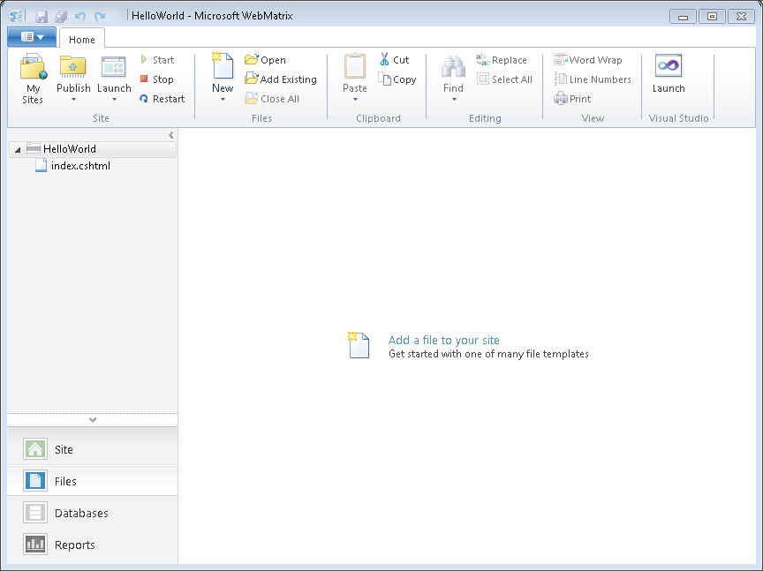The height and width of the screenshot is (571, 763).
Task: Click the Undo arrow in title bar
Action: tap(79, 17)
